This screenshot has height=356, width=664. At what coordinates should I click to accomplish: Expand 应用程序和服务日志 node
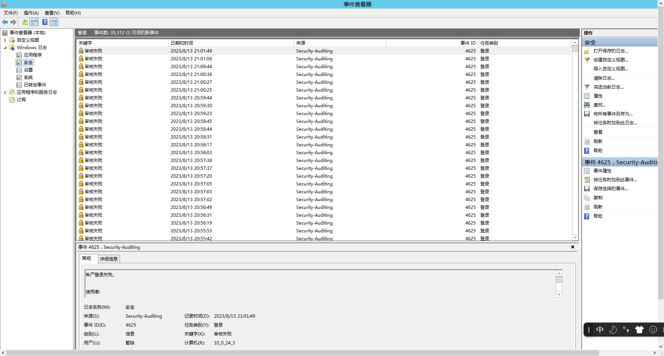(x=5, y=92)
